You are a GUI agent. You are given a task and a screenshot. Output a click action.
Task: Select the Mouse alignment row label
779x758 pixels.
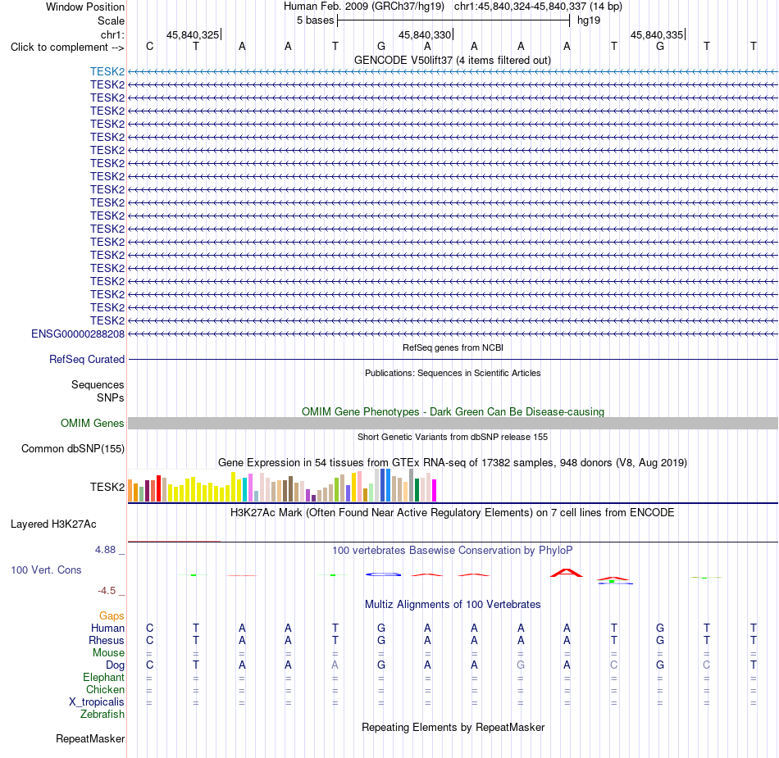click(108, 653)
